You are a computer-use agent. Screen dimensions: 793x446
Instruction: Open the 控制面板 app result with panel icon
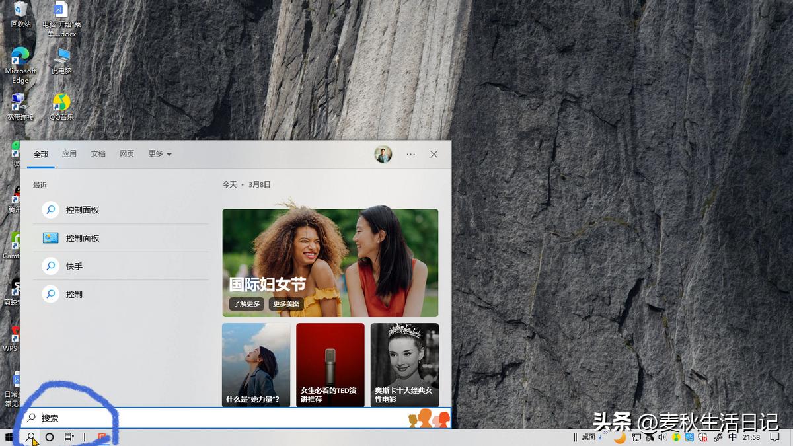121,238
